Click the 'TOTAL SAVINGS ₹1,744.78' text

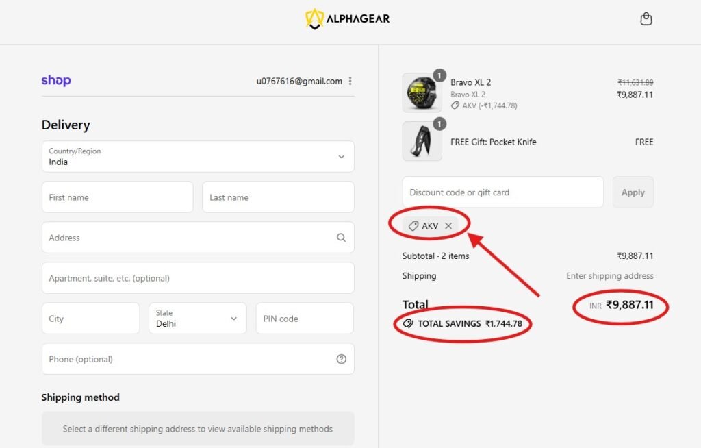470,323
